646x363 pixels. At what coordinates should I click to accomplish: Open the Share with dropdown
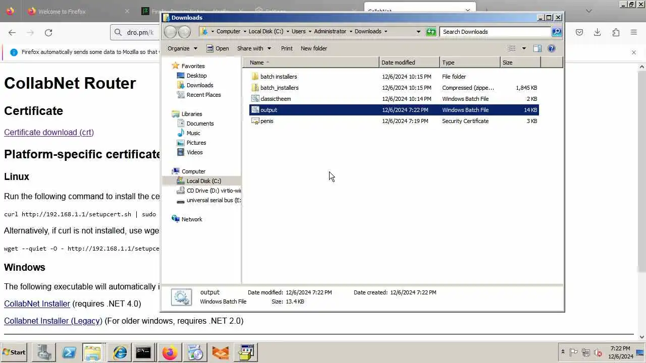click(x=254, y=48)
